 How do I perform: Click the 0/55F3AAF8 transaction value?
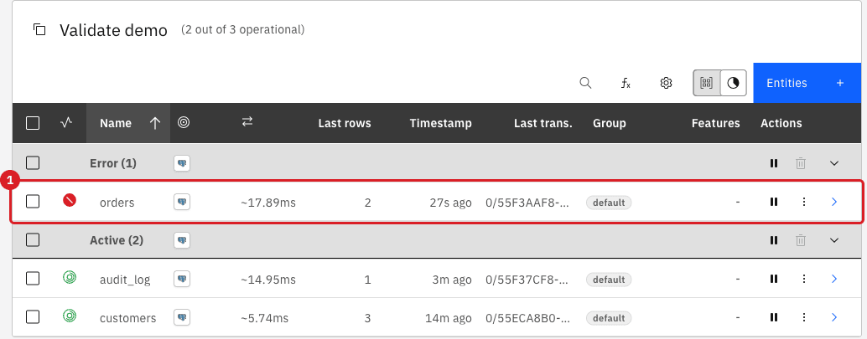[x=527, y=203]
